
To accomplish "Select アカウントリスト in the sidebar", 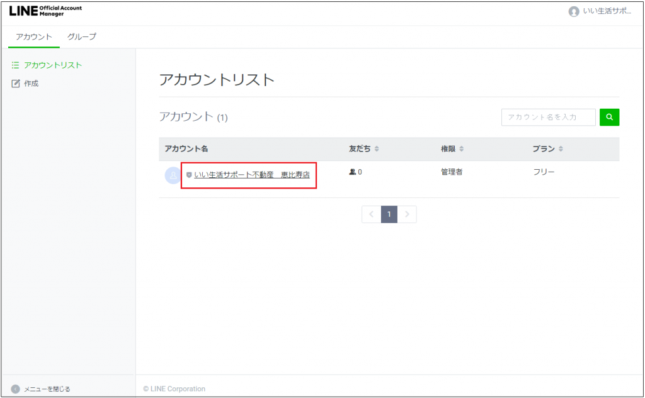I will [53, 65].
